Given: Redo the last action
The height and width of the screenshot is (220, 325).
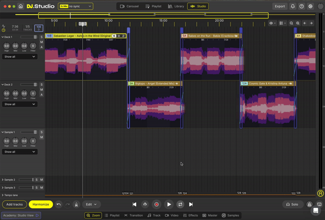Looking at the screenshot, I should coord(68,204).
